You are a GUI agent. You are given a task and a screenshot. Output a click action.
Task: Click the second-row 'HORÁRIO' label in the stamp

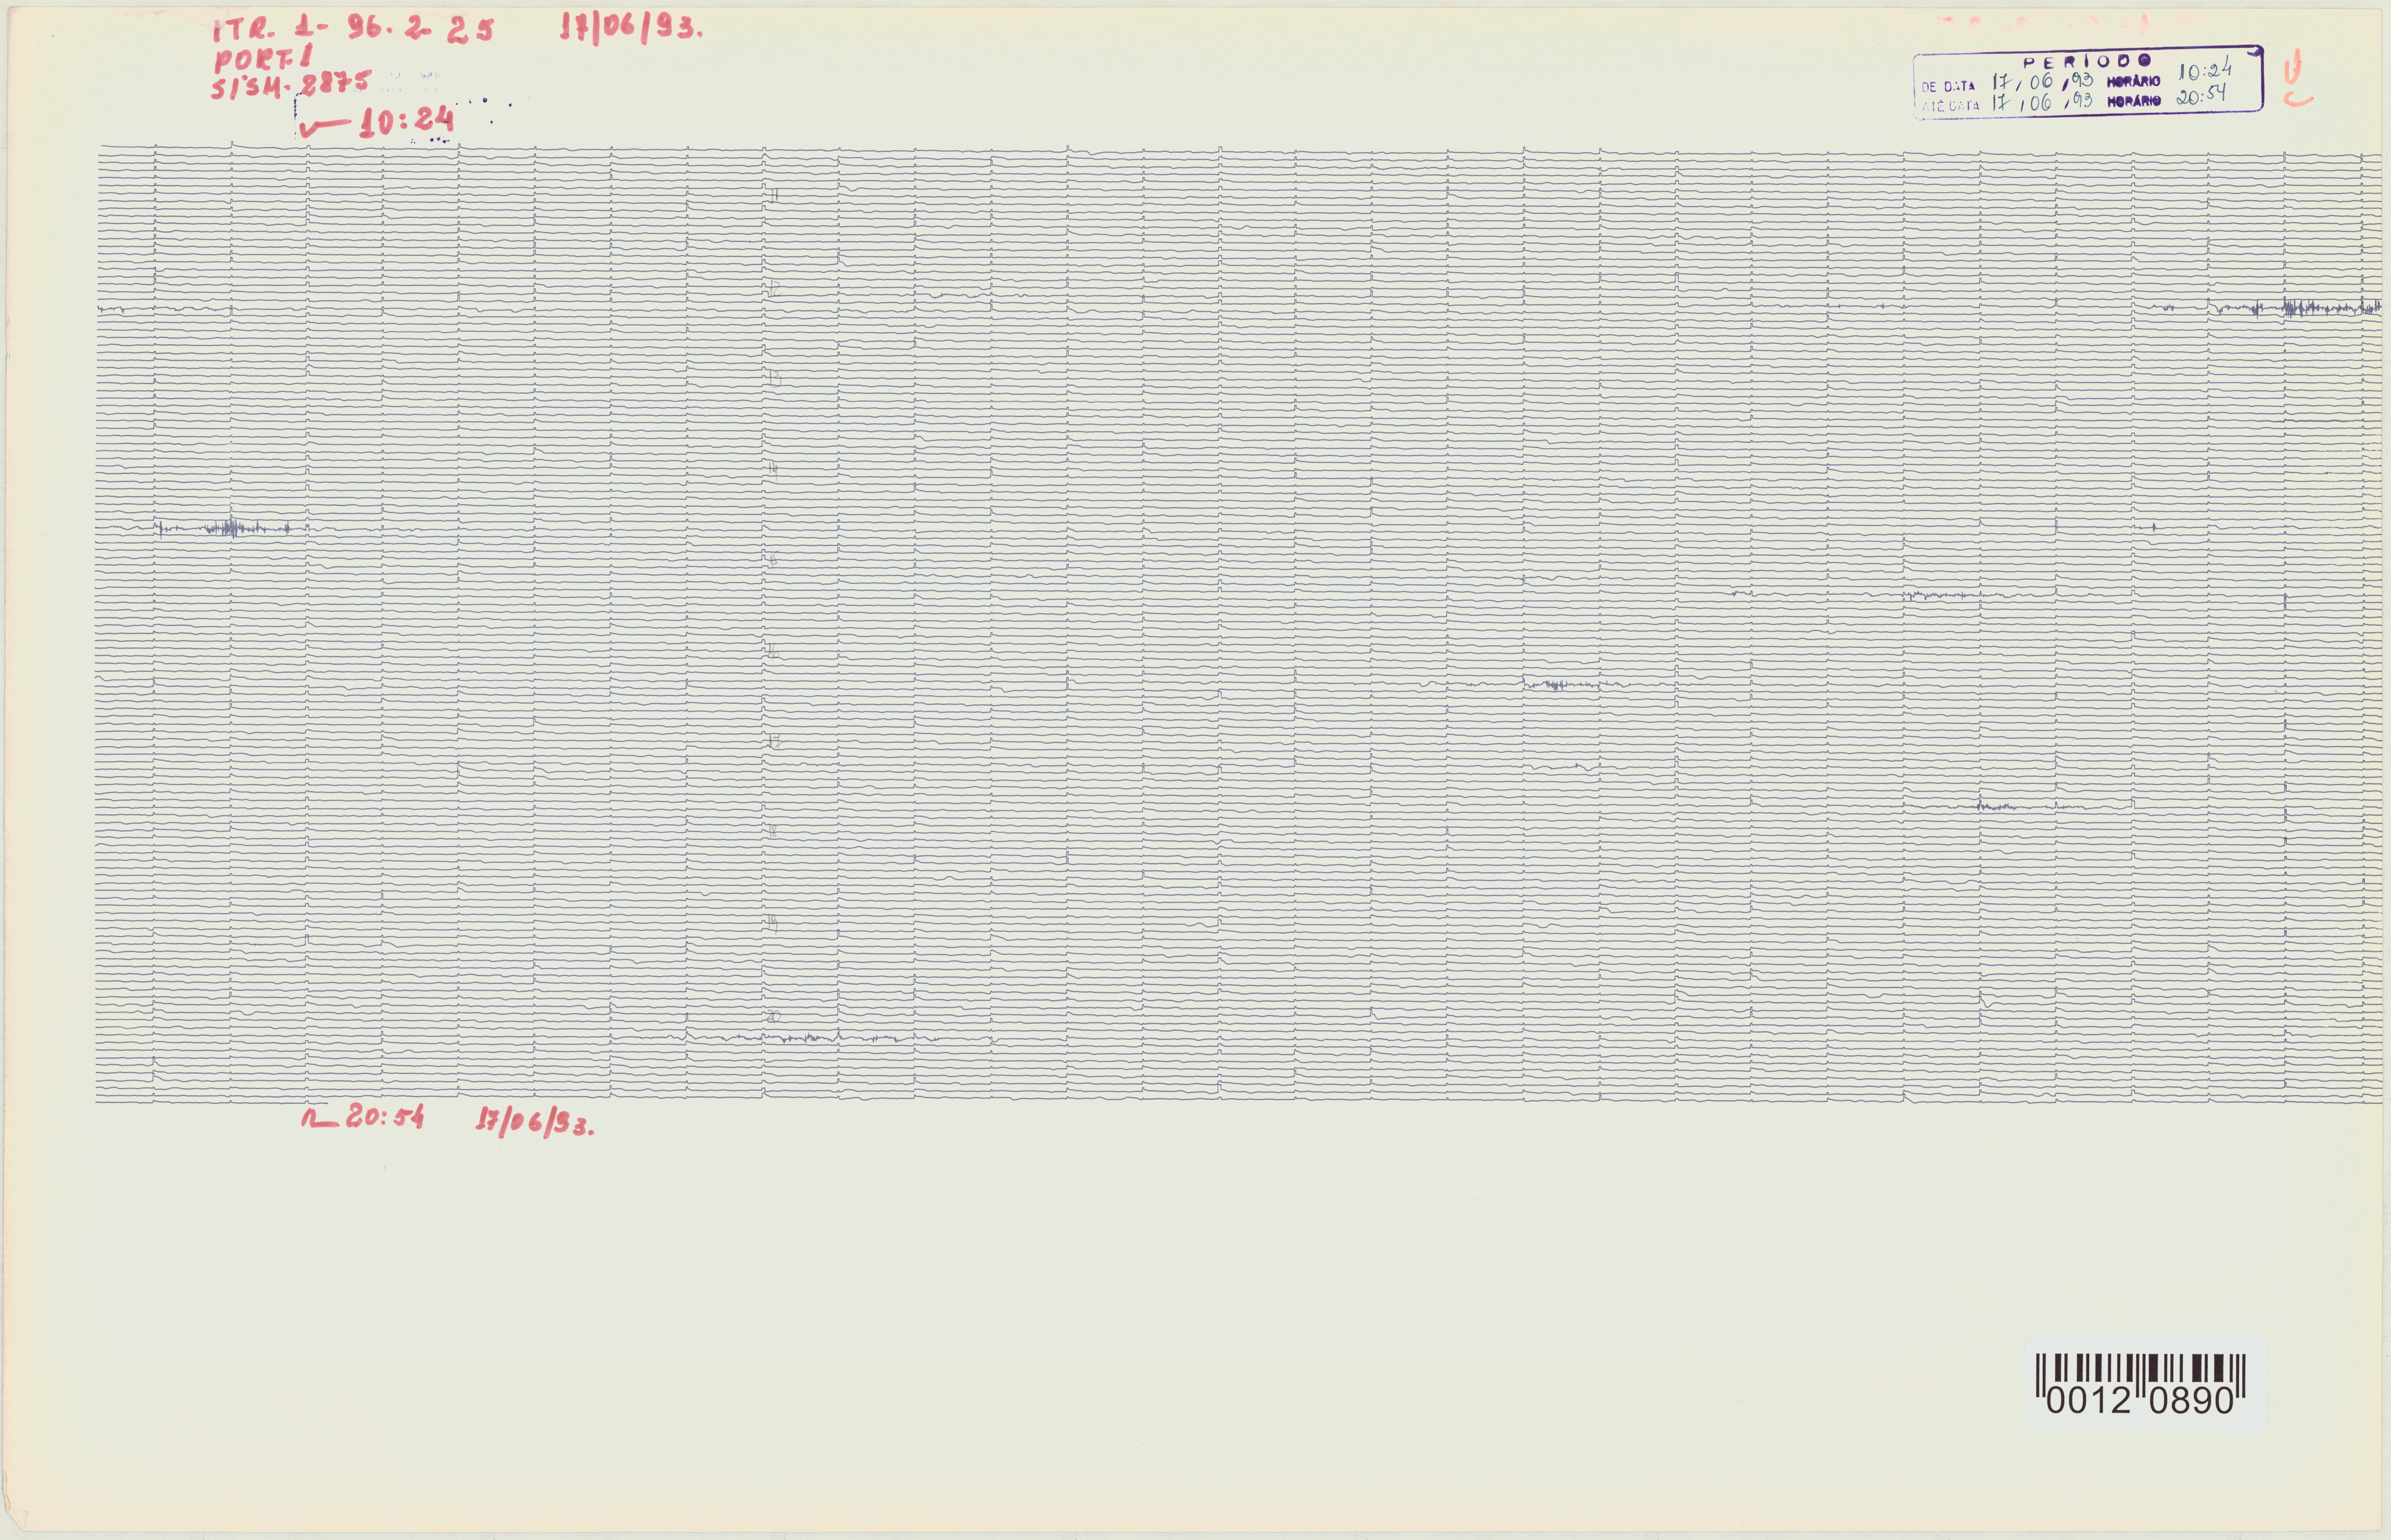2134,101
